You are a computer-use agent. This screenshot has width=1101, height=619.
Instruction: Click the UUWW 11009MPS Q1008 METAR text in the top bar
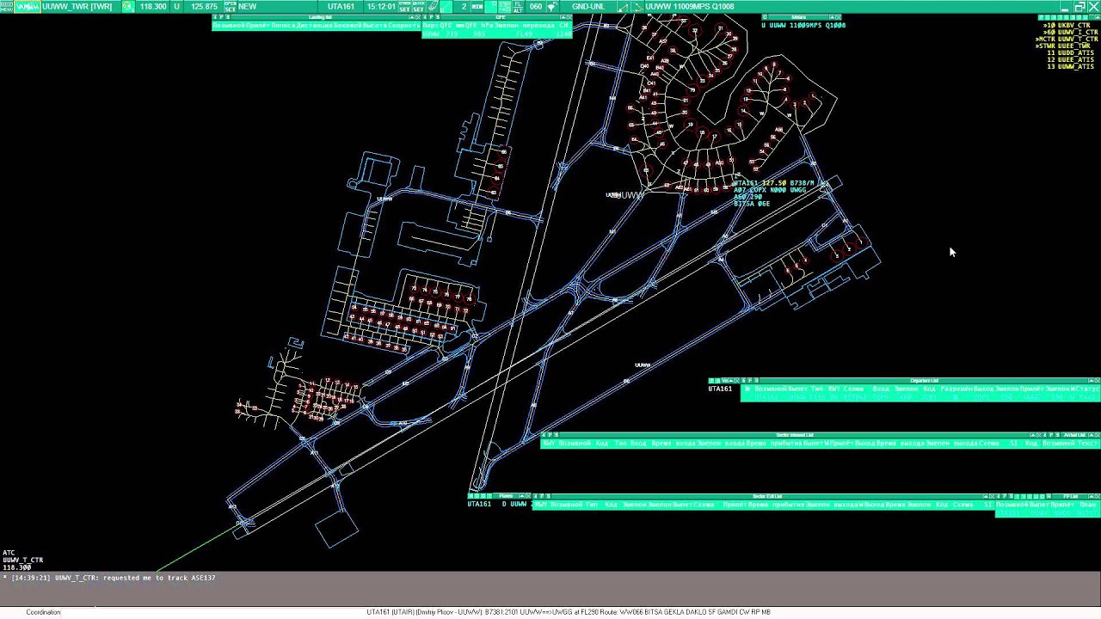[690, 6]
